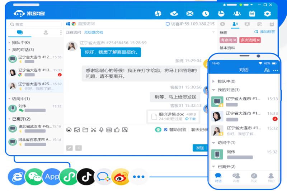This screenshot has height=191, width=287.
Task: Click the 搜索 search field
Action: click(x=35, y=24)
